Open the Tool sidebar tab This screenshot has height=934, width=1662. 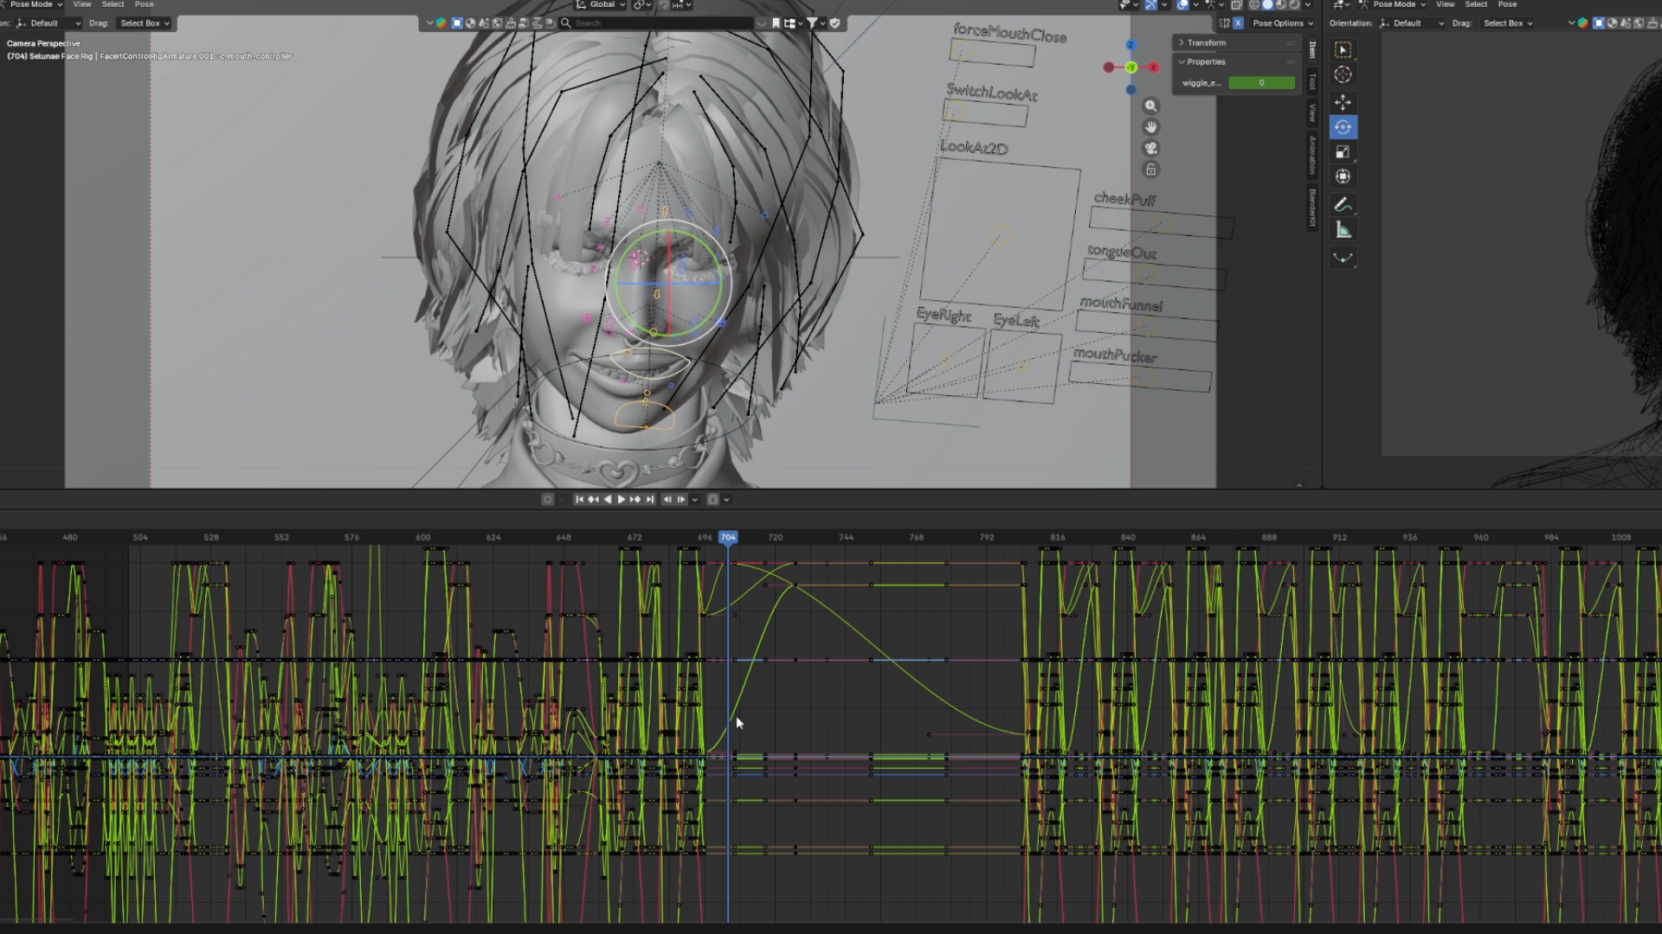(1312, 81)
